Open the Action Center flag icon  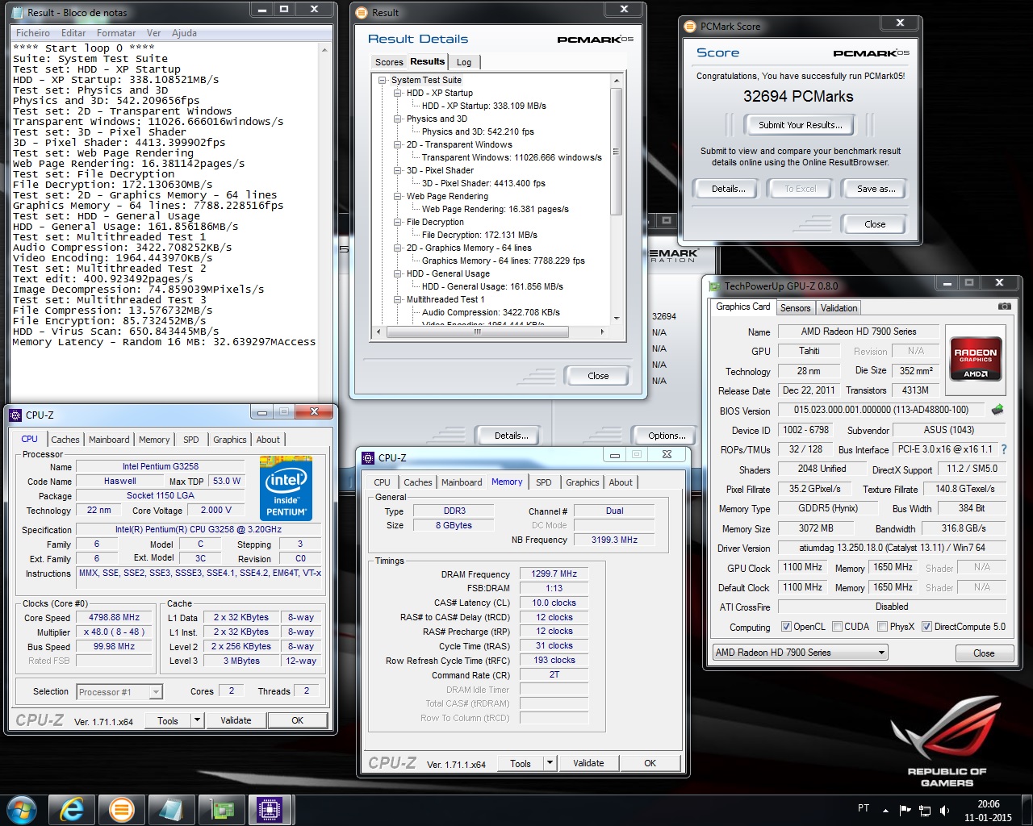(905, 810)
